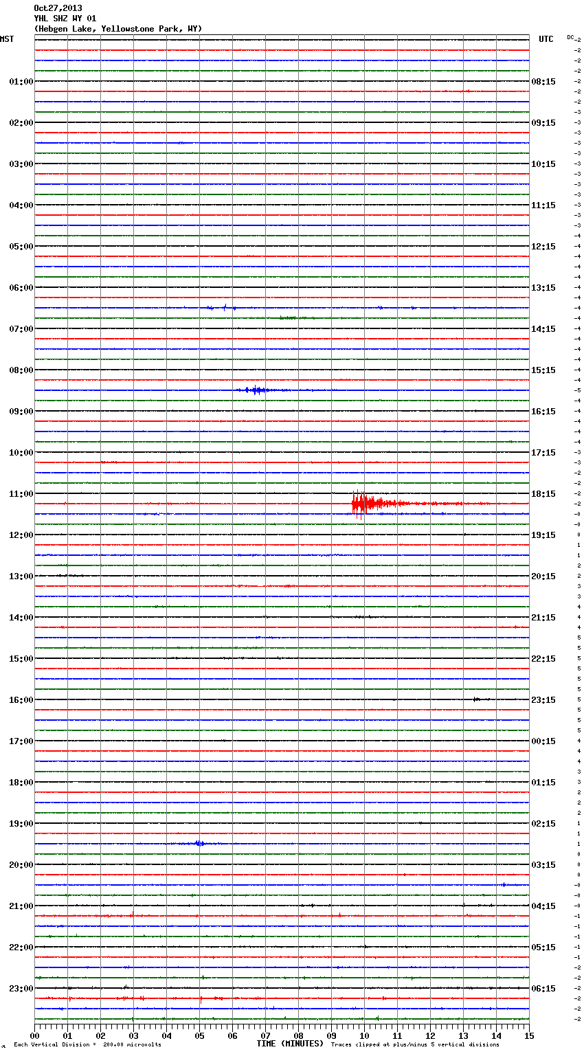584x1054 pixels.
Task: Click the bottom-axis minute label '00'
Action: coord(35,1035)
